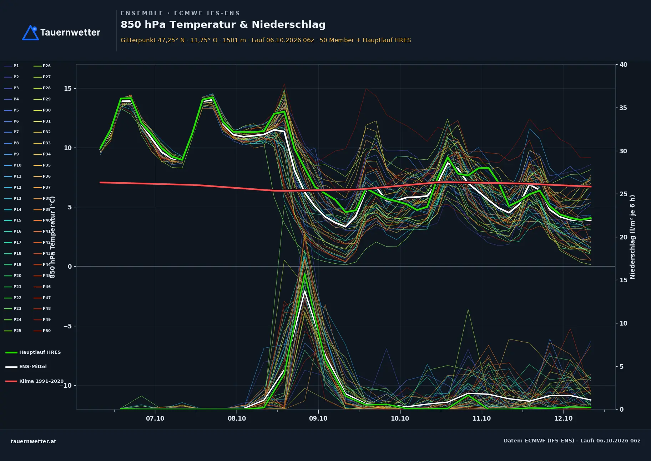
Task: Click the 40 precipitation axis tick label
Action: click(623, 65)
